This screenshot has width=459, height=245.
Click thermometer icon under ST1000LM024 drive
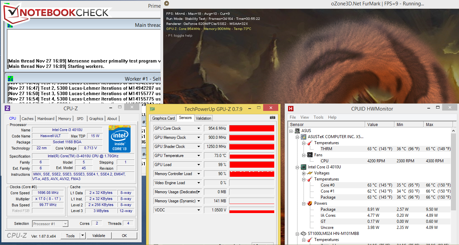(310, 240)
